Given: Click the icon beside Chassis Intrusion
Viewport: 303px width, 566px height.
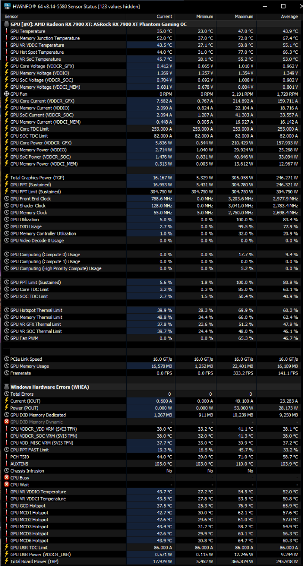Looking at the screenshot, I should pos(7,471).
